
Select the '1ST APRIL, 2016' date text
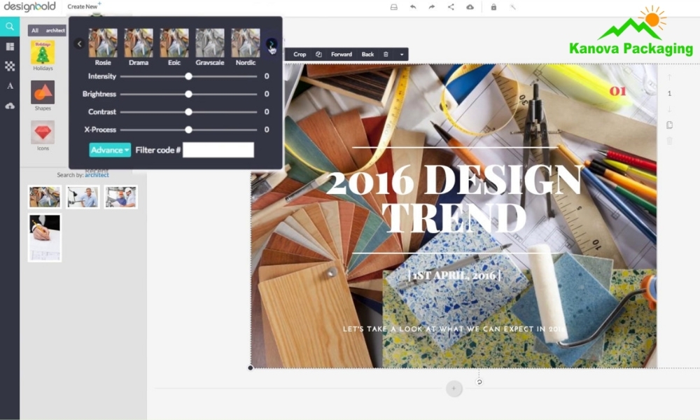click(454, 275)
